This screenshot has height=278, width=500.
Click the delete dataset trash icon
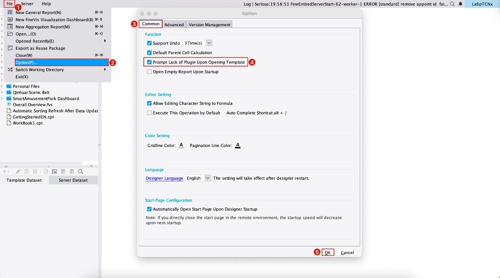click(27, 172)
